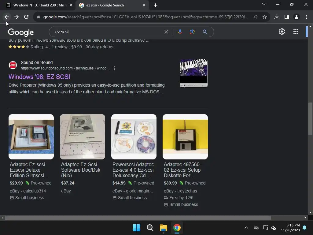This screenshot has width=313, height=235.
Task: View the floppy diskette product image
Action: 185,137
